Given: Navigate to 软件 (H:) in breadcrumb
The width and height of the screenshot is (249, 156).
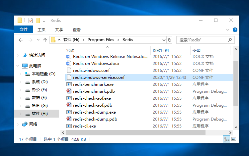Looking at the screenshot, I should [71, 40].
